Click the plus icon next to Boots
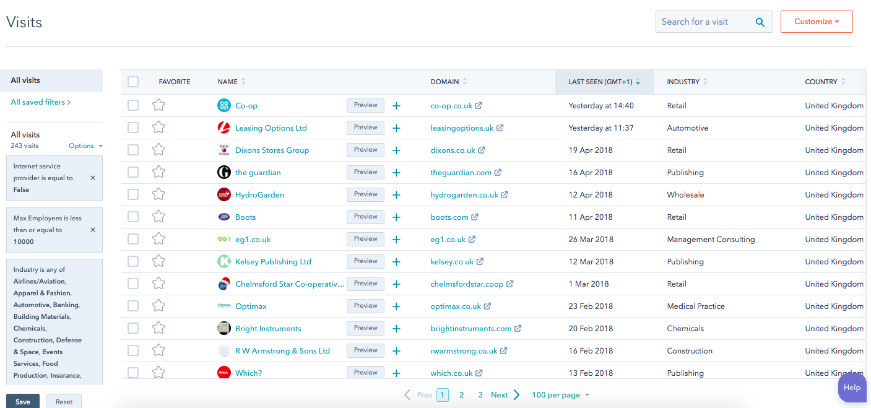This screenshot has width=871, height=408. [396, 217]
